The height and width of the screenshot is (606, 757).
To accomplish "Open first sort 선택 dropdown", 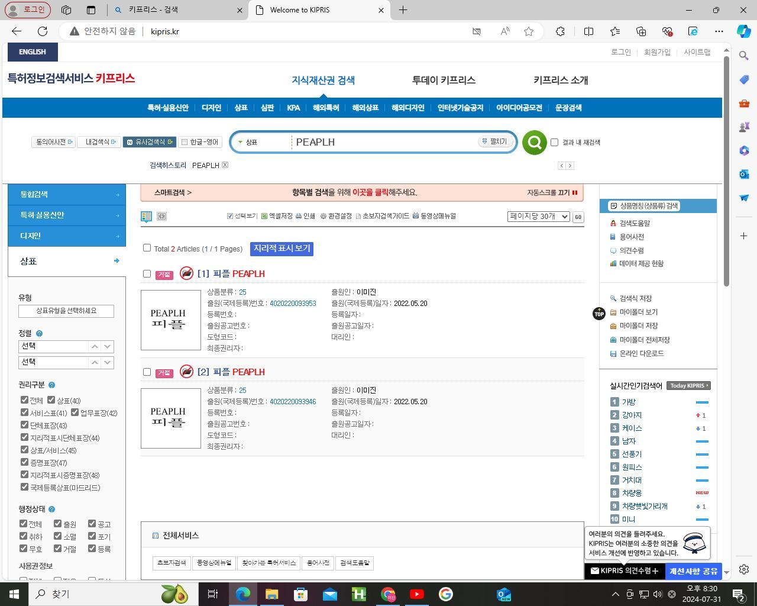I will click(x=66, y=346).
